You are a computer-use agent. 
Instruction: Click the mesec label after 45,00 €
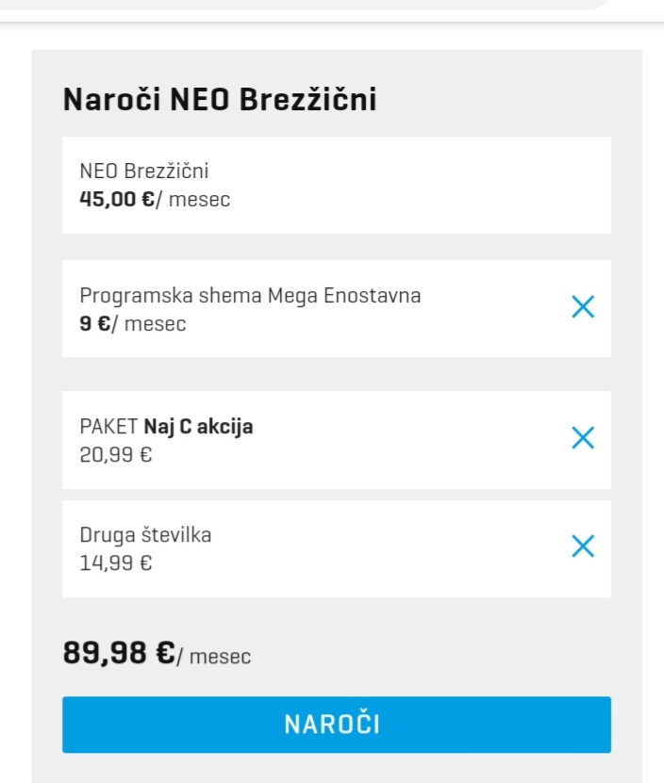[x=200, y=199]
